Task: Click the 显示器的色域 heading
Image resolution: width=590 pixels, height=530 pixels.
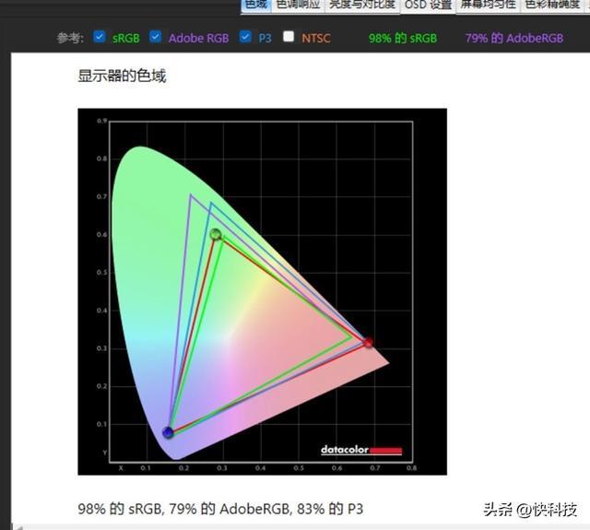Action: tap(122, 76)
